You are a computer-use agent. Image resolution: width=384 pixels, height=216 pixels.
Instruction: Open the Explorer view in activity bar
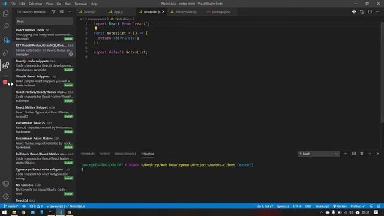(6, 13)
